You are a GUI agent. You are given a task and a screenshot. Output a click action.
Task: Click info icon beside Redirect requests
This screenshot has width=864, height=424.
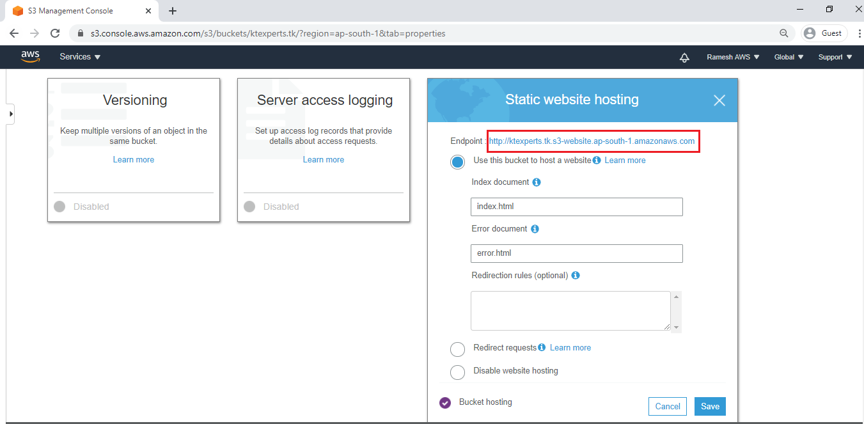[x=542, y=347]
